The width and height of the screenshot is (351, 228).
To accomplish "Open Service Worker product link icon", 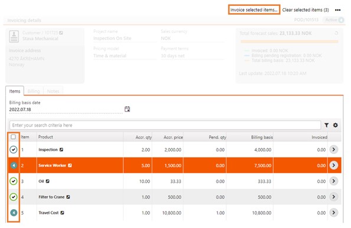I will point(70,166).
